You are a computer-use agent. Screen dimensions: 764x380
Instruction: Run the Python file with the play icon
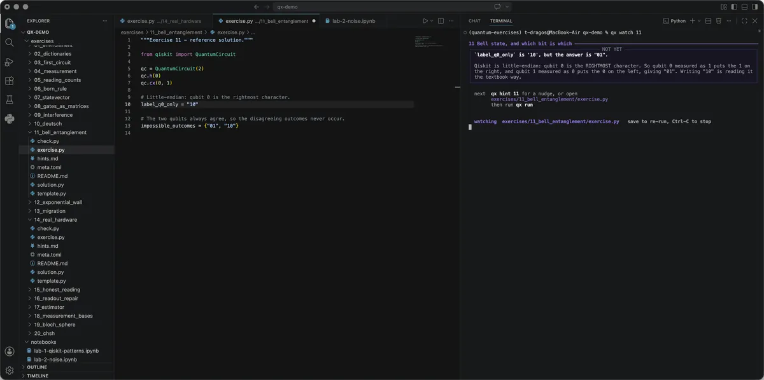coord(425,21)
